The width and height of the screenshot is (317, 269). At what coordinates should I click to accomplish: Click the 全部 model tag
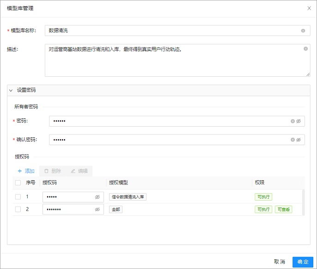click(116, 209)
